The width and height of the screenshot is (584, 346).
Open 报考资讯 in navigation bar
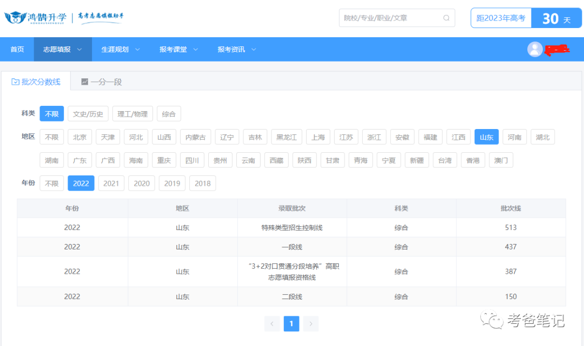[x=237, y=50]
